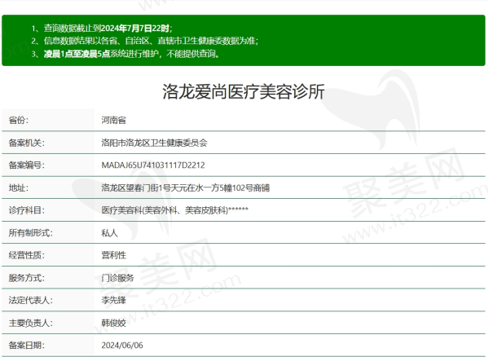
Task: Click the 诊疗科目 label
Action: tap(27, 210)
